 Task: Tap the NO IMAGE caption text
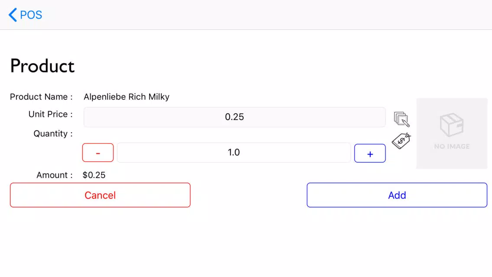point(452,147)
